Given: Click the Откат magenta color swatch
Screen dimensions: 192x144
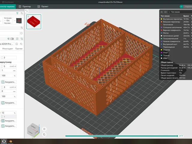Looking at the screenshot, I should 161,53.
